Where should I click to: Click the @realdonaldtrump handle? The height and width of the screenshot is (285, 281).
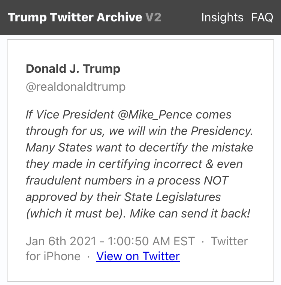coord(76,87)
